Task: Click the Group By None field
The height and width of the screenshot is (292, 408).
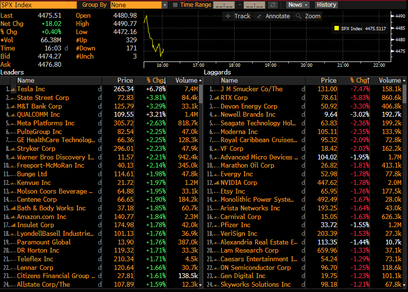Action: tap(136, 5)
